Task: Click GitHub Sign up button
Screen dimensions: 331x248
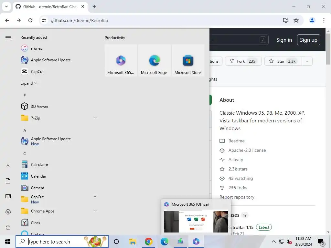Action: click(309, 40)
